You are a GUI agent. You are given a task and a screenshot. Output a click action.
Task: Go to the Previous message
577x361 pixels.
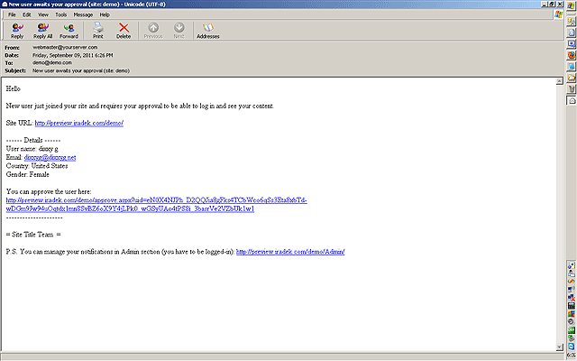(153, 31)
